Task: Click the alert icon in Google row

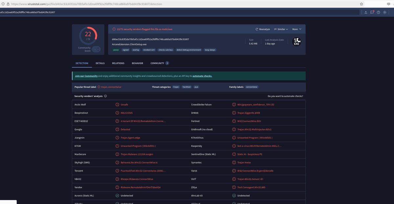Action: tap(117, 129)
